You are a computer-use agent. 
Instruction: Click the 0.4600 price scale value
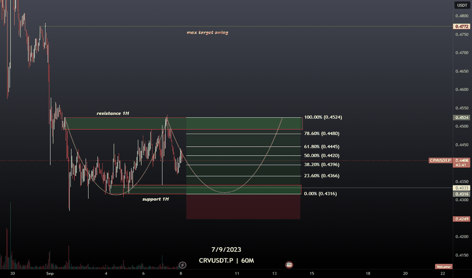tap(462, 89)
